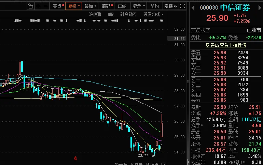263x165 pixels.
Task: Click the expand arrow at the side panel bottom edge
Action: 188,162
